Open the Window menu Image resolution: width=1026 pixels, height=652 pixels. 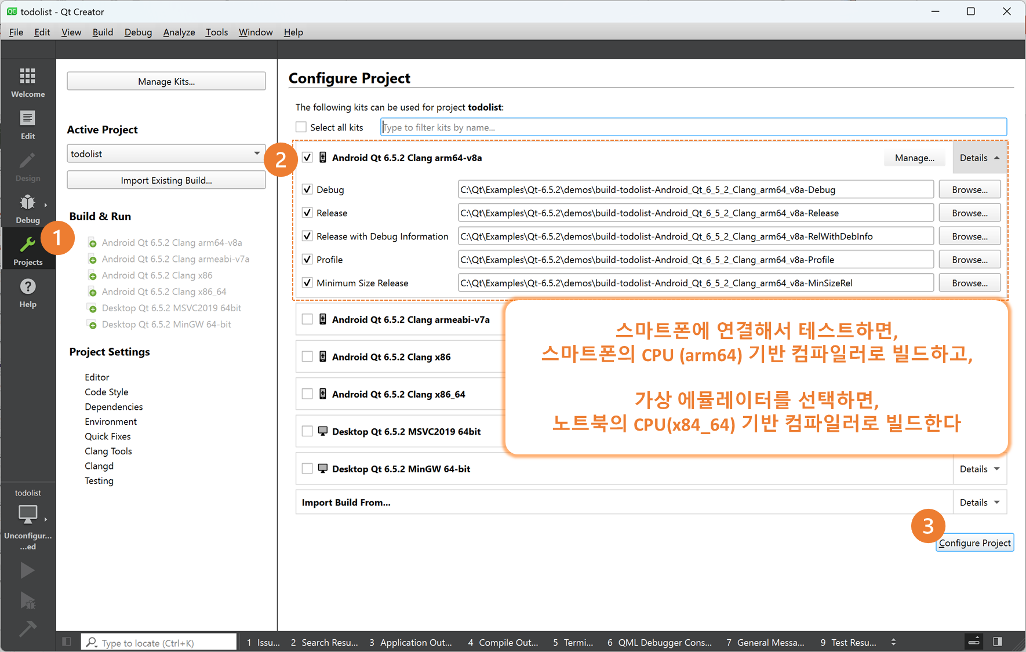[x=256, y=32]
